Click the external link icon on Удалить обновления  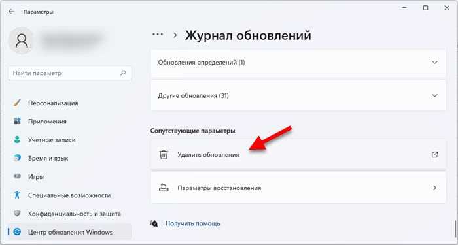[x=434, y=155]
